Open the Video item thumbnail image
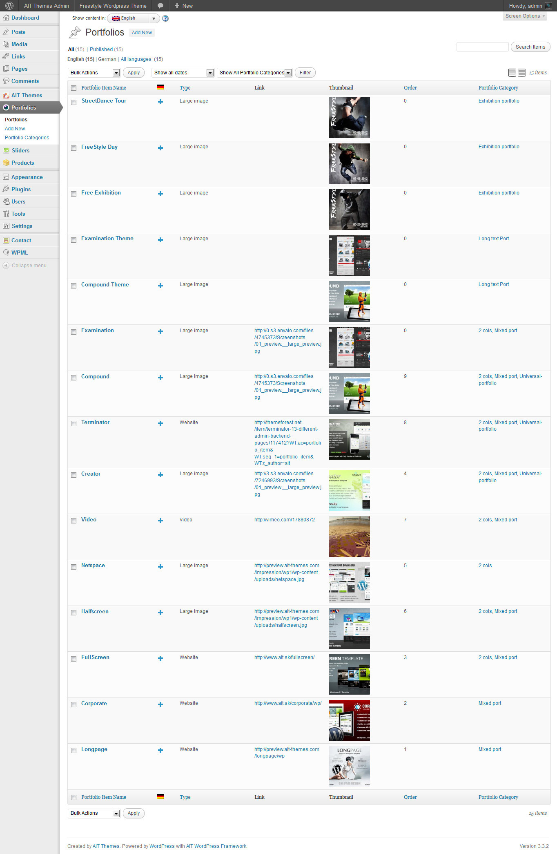 (x=350, y=537)
